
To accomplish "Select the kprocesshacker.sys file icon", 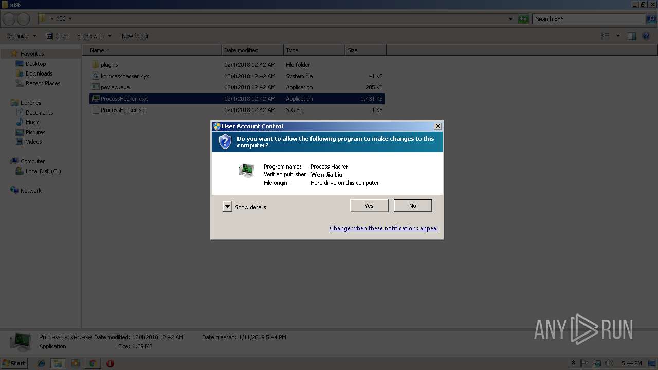I will click(96, 76).
